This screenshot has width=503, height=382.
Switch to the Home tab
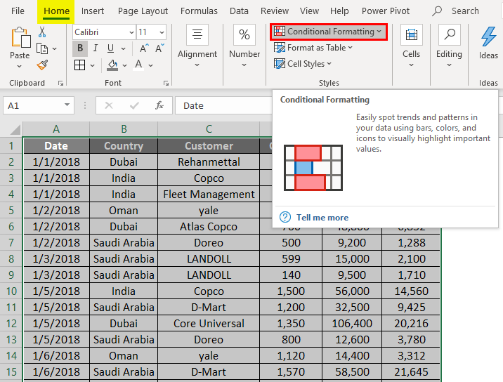(x=56, y=11)
